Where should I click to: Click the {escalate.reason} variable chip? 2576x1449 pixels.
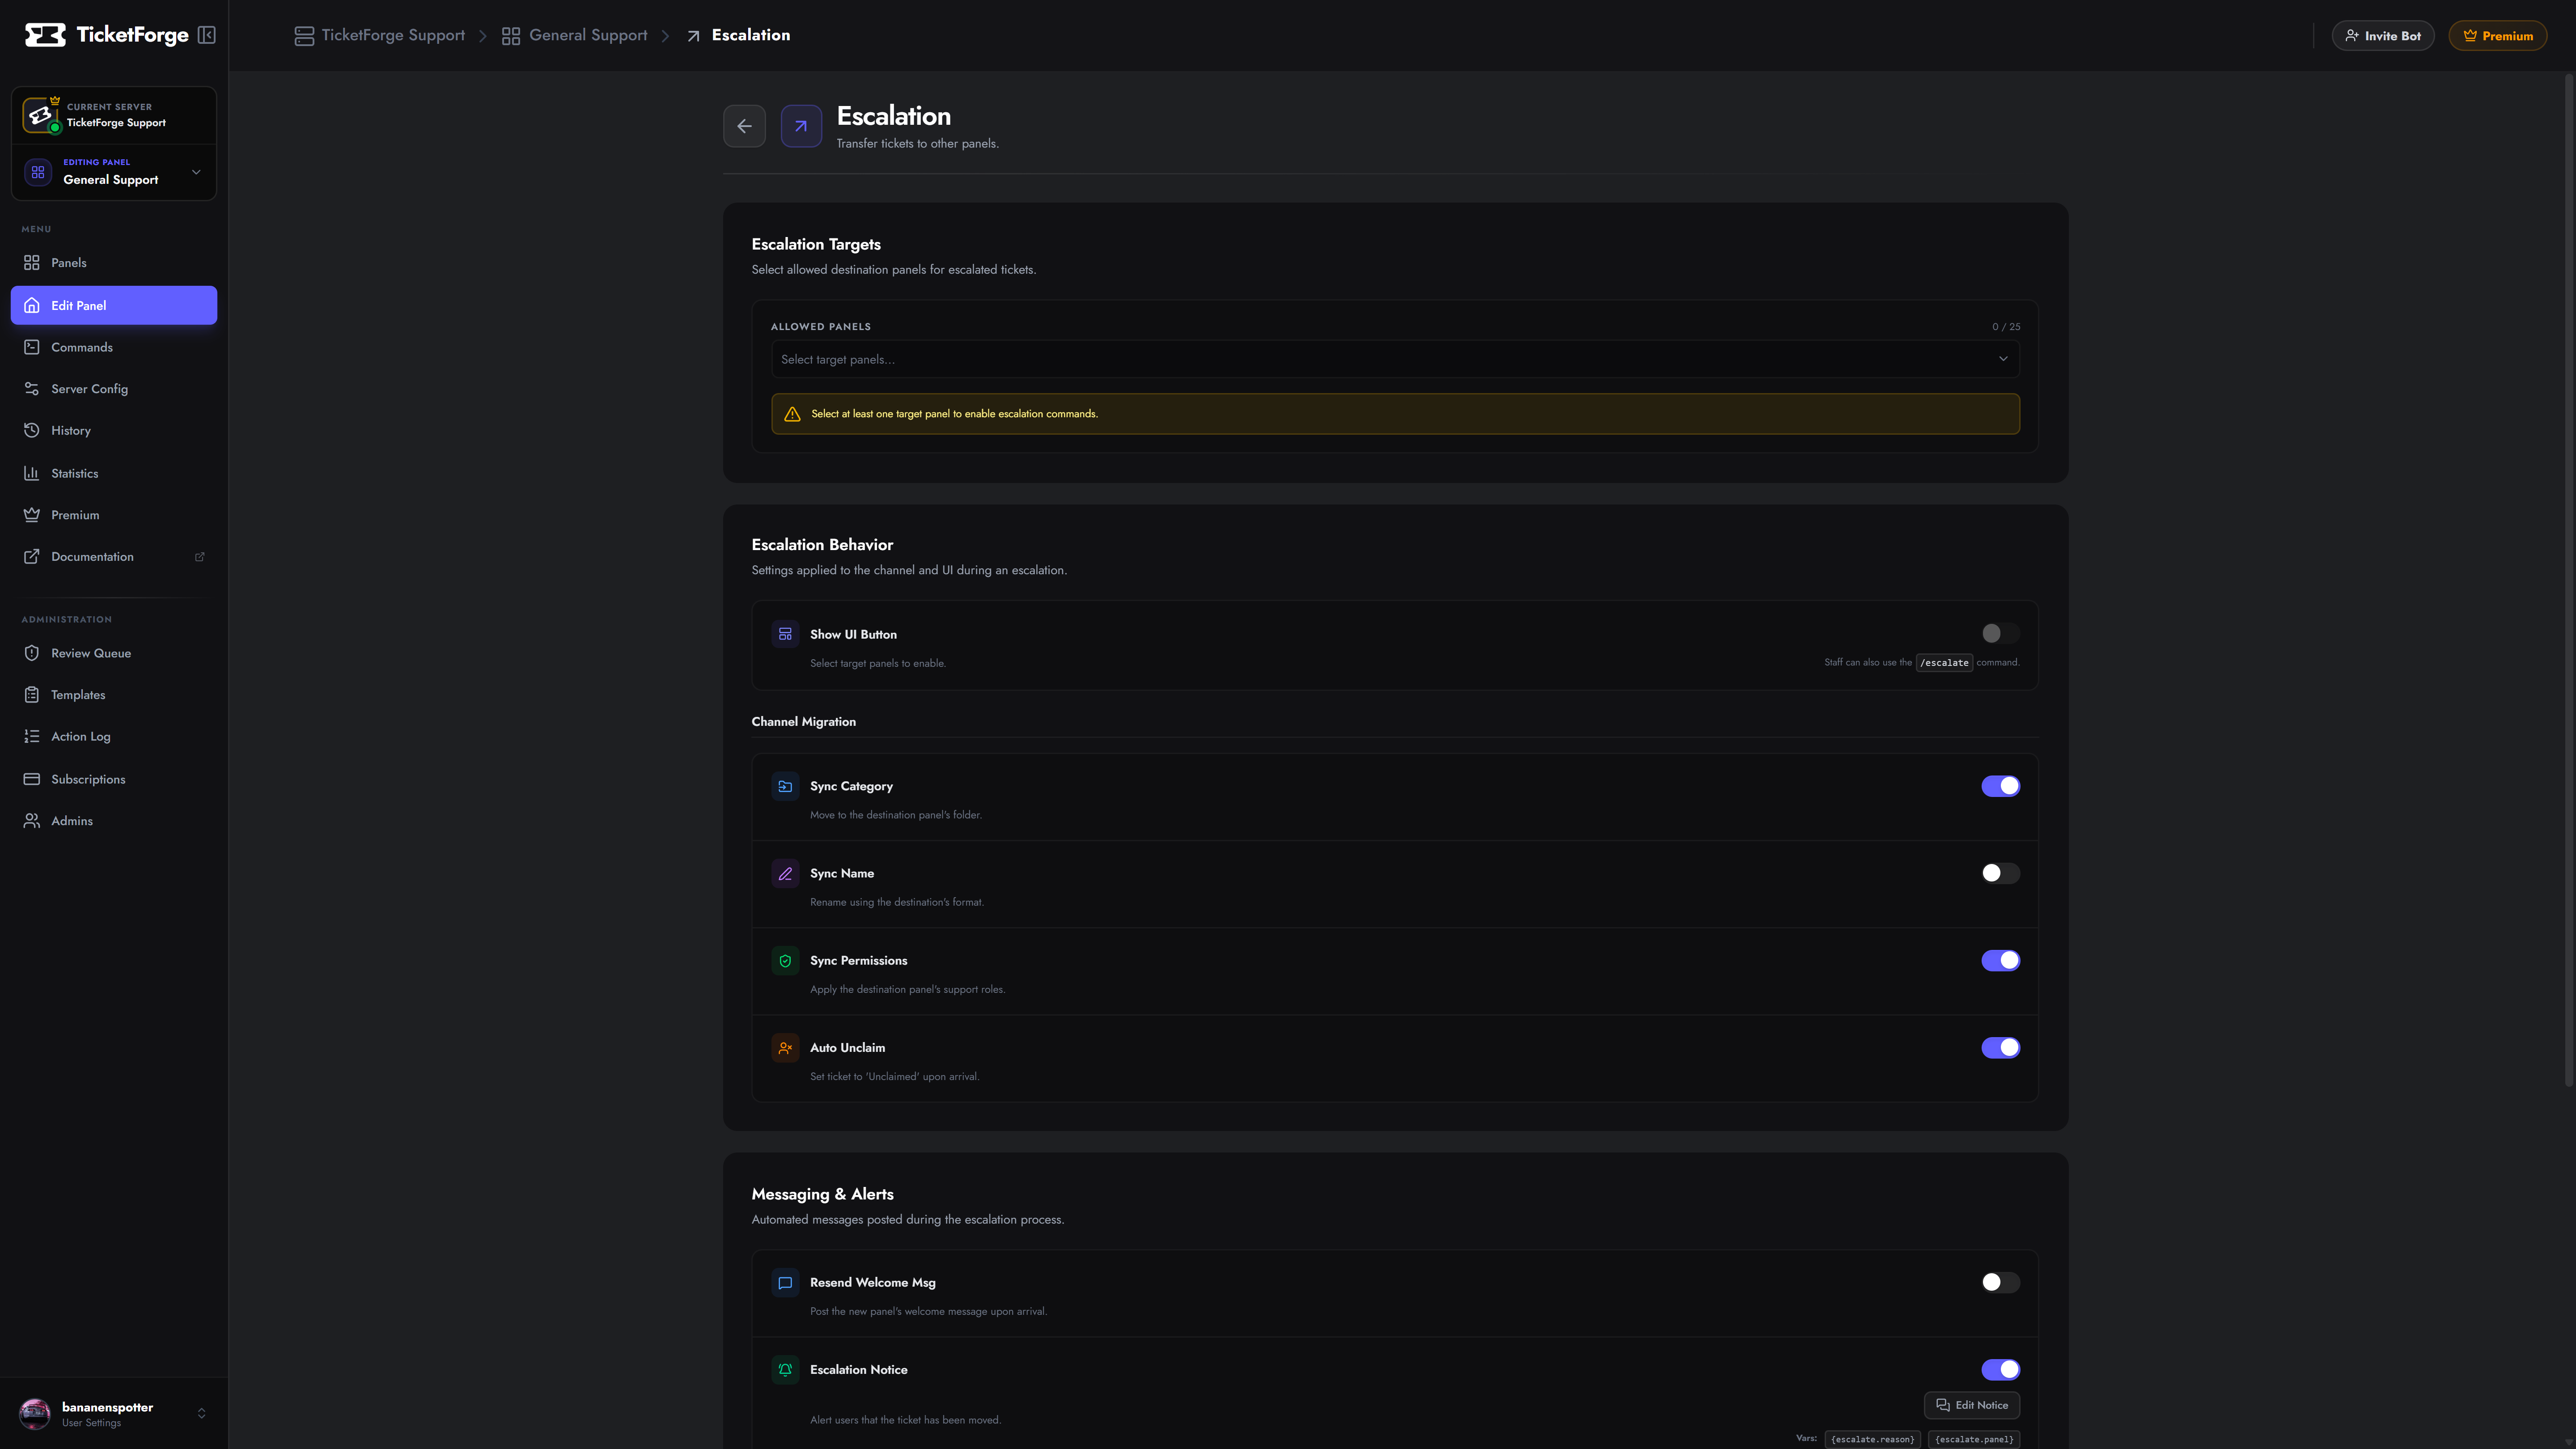(1872, 1439)
